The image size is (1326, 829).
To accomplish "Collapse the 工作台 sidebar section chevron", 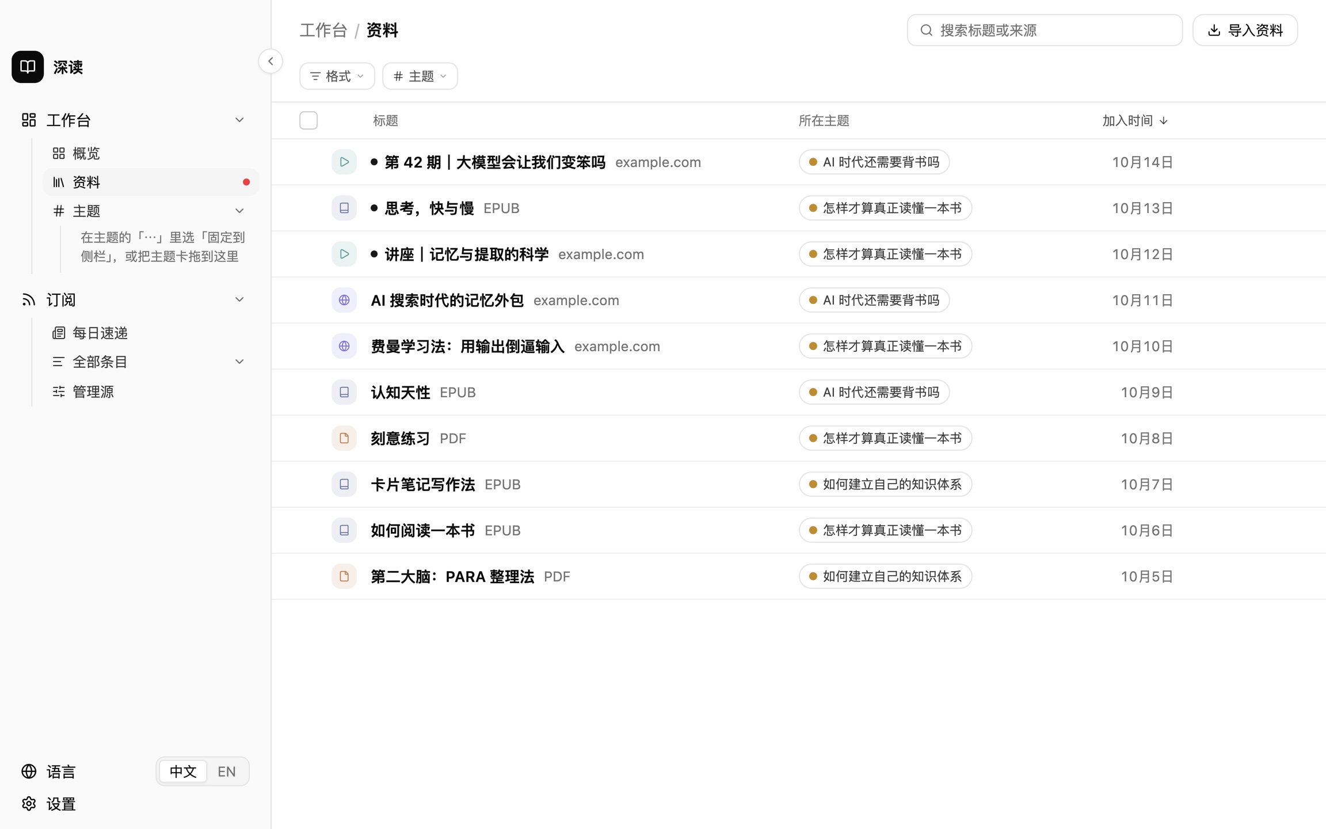I will (x=239, y=120).
